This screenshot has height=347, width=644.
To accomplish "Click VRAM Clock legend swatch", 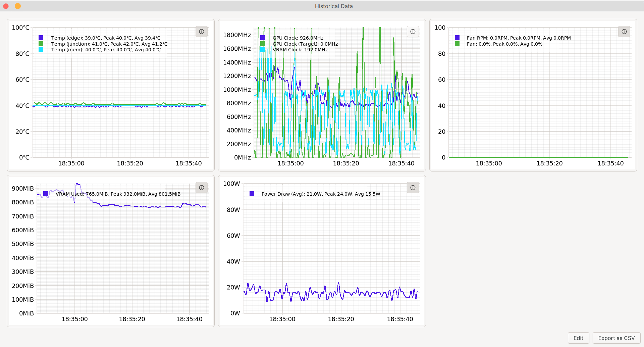I will 263,49.
